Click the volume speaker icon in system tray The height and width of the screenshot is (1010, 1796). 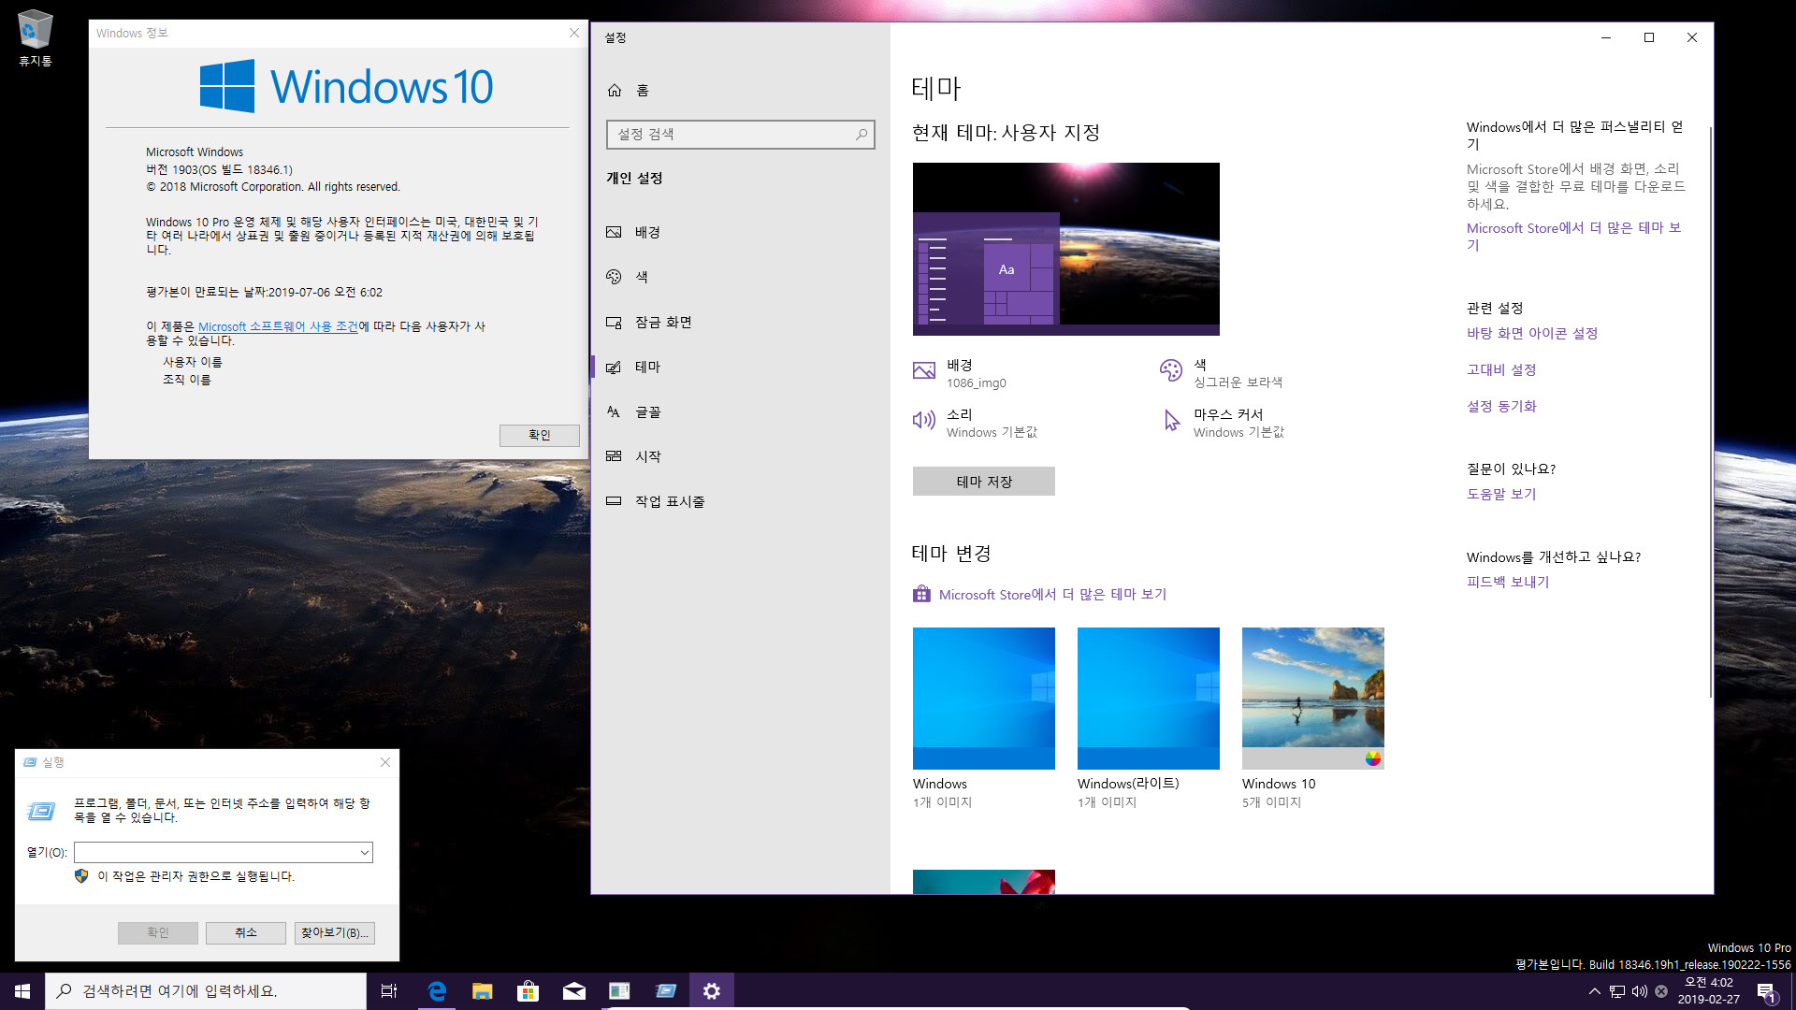tap(1639, 991)
